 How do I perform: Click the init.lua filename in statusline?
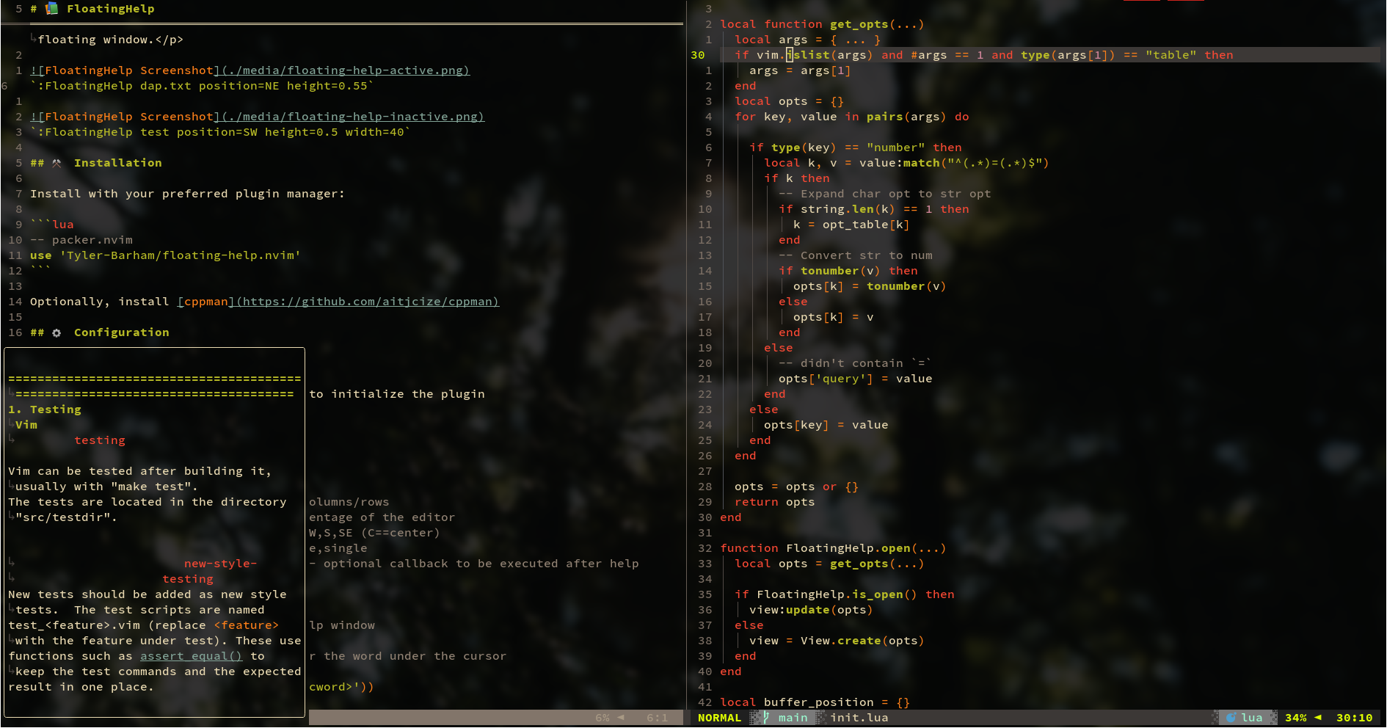point(859,718)
